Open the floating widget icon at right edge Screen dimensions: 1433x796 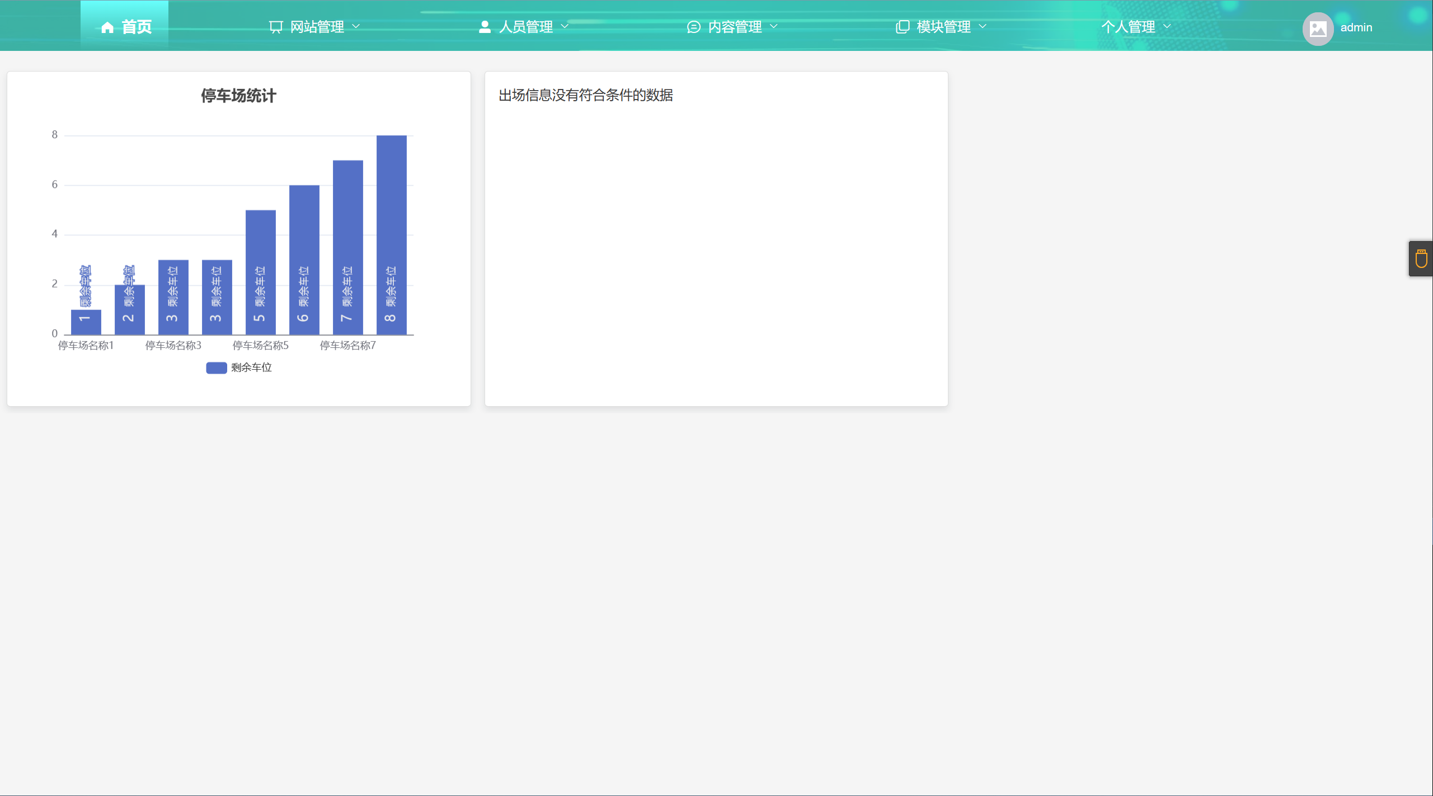[1421, 259]
